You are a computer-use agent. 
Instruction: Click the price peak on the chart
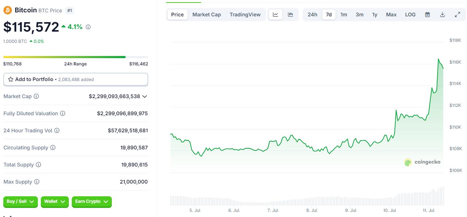(x=438, y=59)
